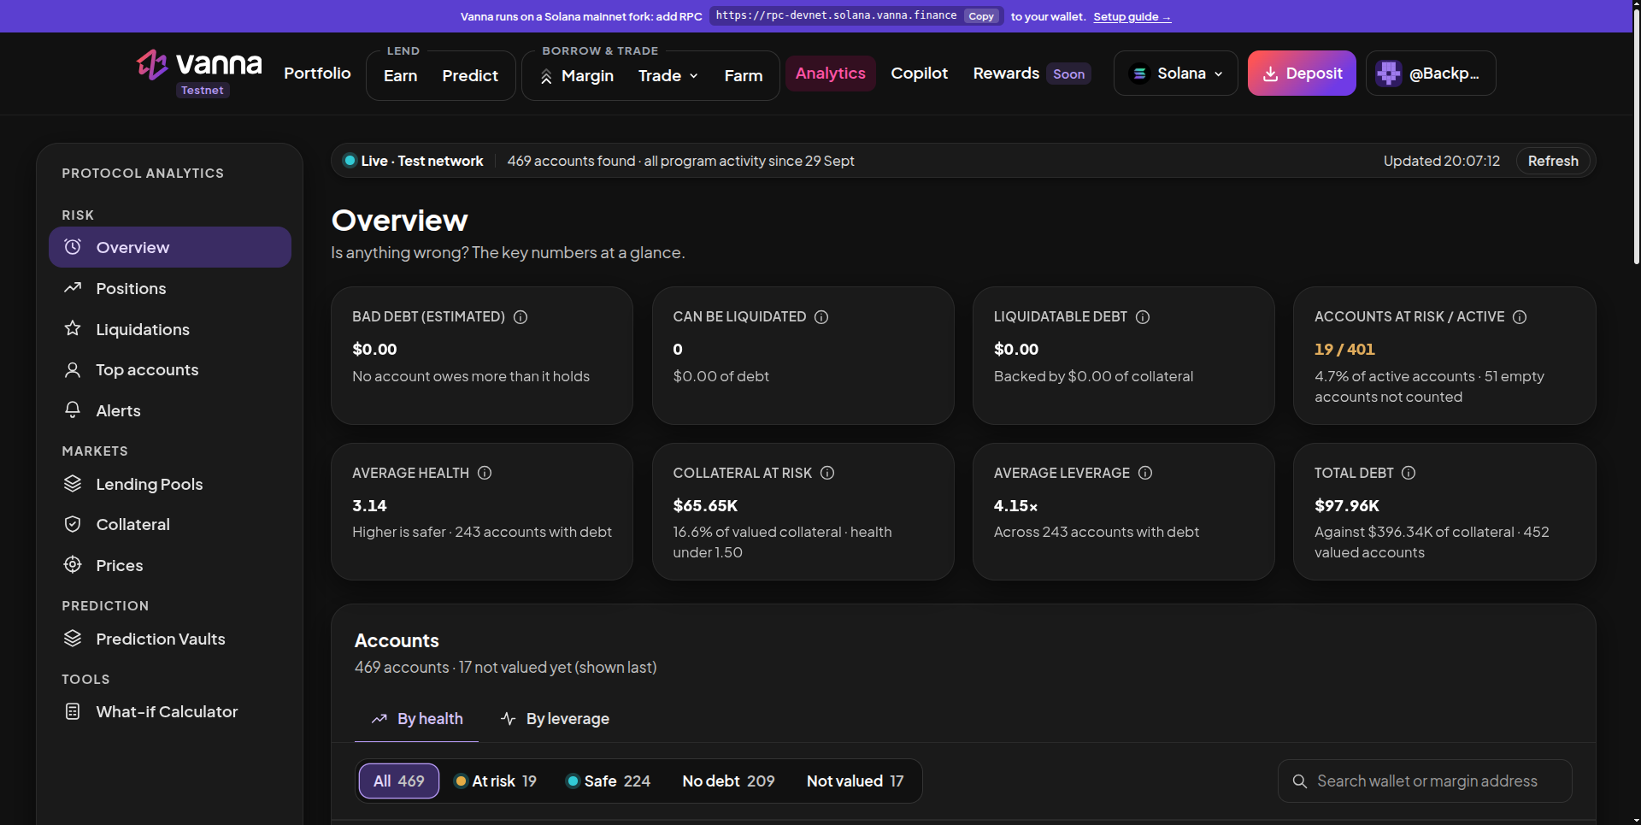Click the Prices target icon in sidebar
The image size is (1641, 825).
click(x=73, y=564)
